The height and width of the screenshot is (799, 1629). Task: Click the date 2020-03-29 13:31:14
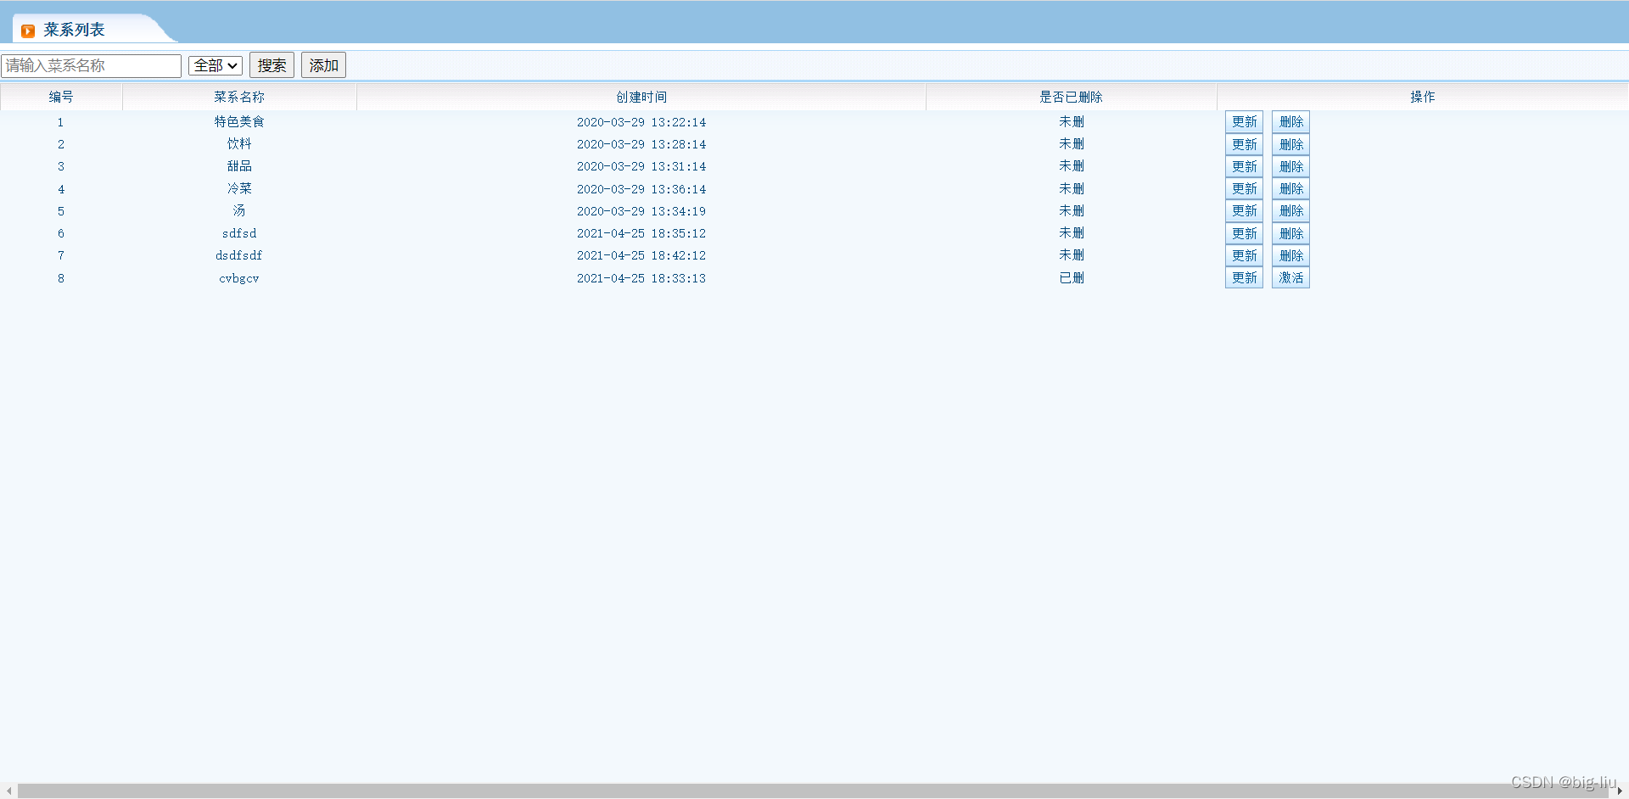point(641,166)
